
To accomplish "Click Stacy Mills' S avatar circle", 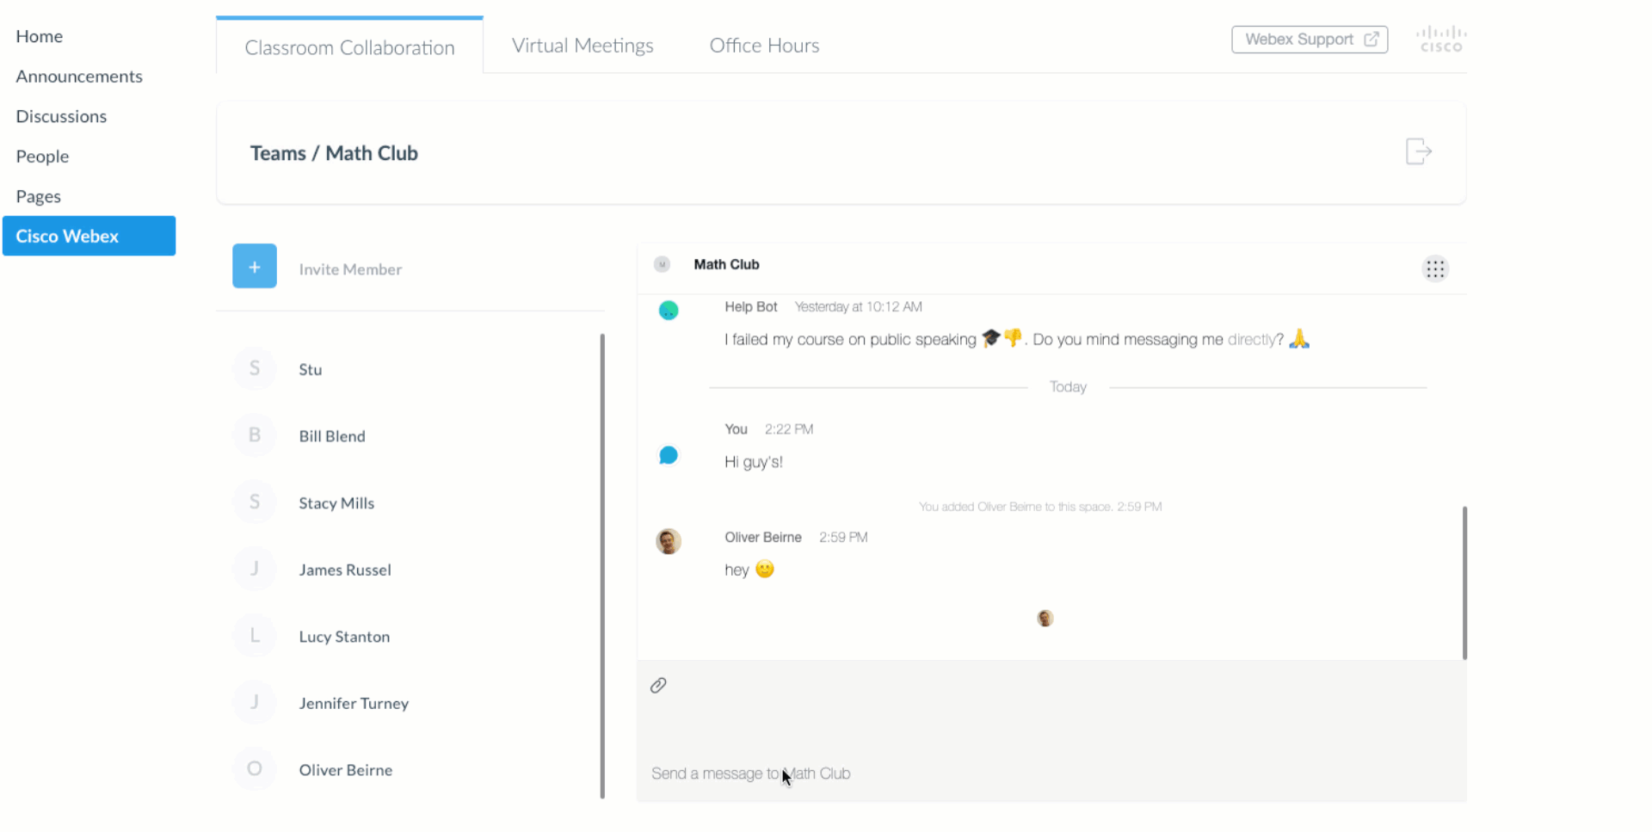I will (255, 502).
